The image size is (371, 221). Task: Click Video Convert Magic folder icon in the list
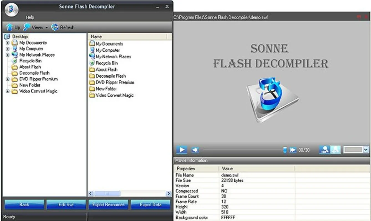click(x=92, y=95)
